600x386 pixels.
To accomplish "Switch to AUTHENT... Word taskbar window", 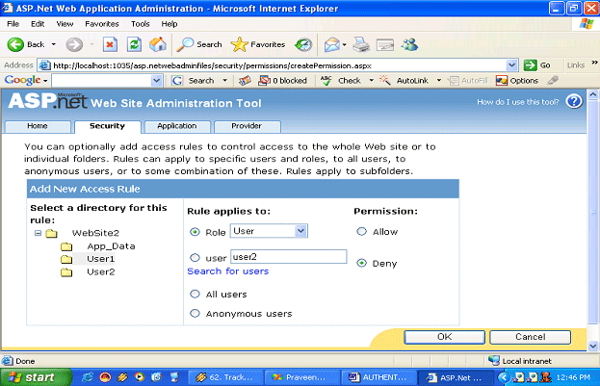I will tap(378, 377).
